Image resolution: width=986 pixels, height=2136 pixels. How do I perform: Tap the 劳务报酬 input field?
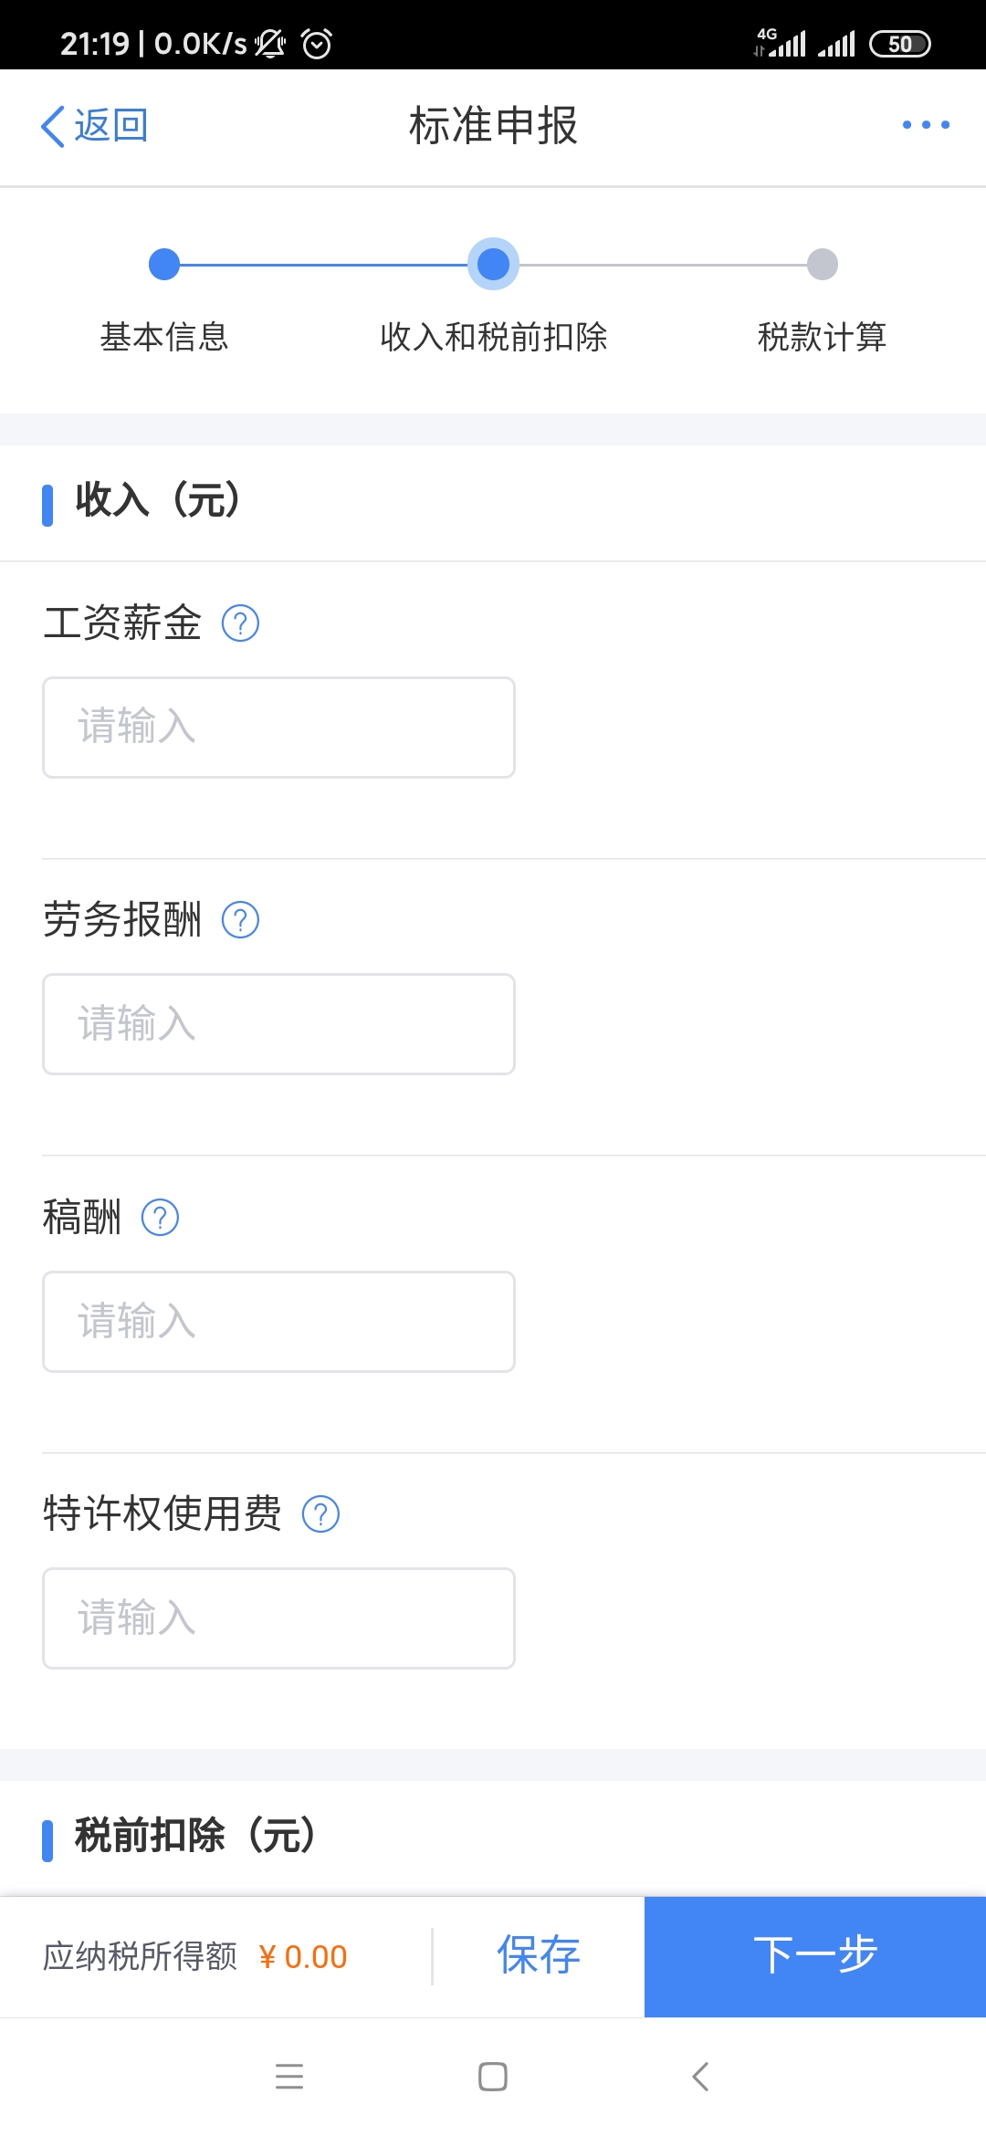click(x=277, y=1023)
